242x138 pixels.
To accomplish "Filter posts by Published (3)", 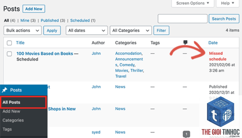I will point(53,20).
